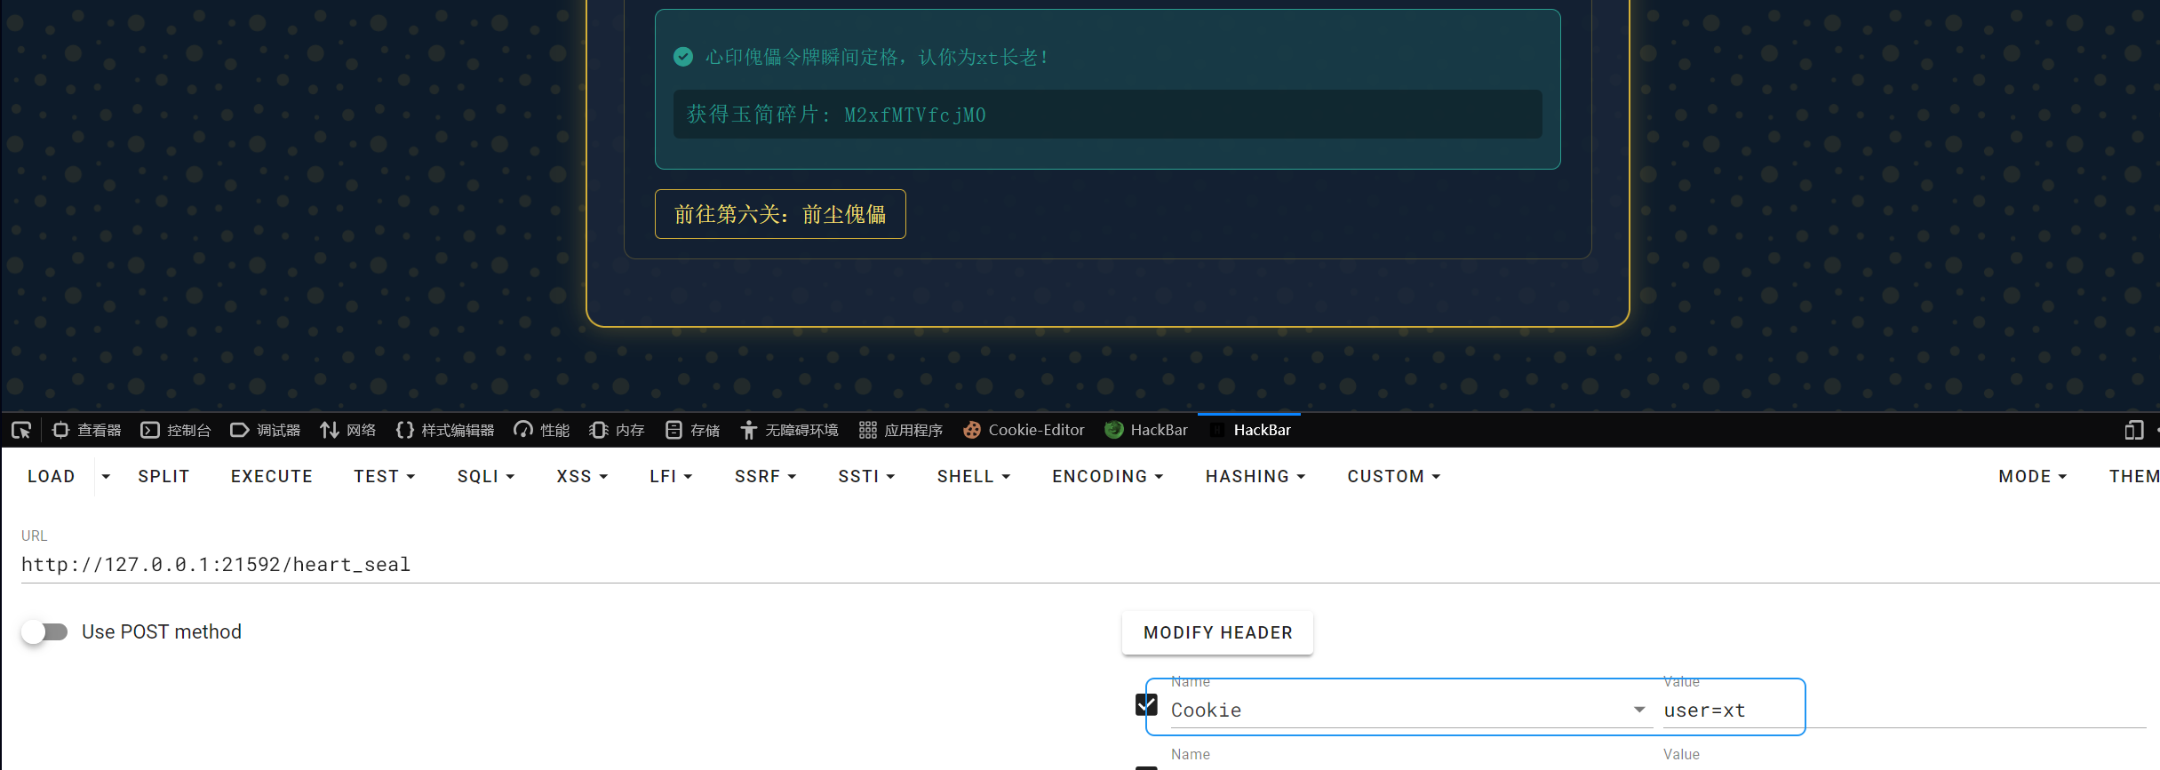Click the 前往第六关：前尘傀儡 button
The image size is (2160, 770).
pos(780,214)
